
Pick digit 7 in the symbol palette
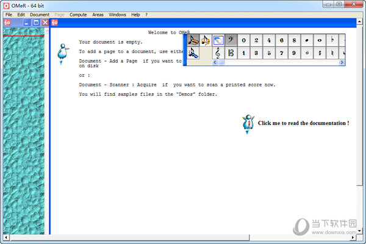281,53
